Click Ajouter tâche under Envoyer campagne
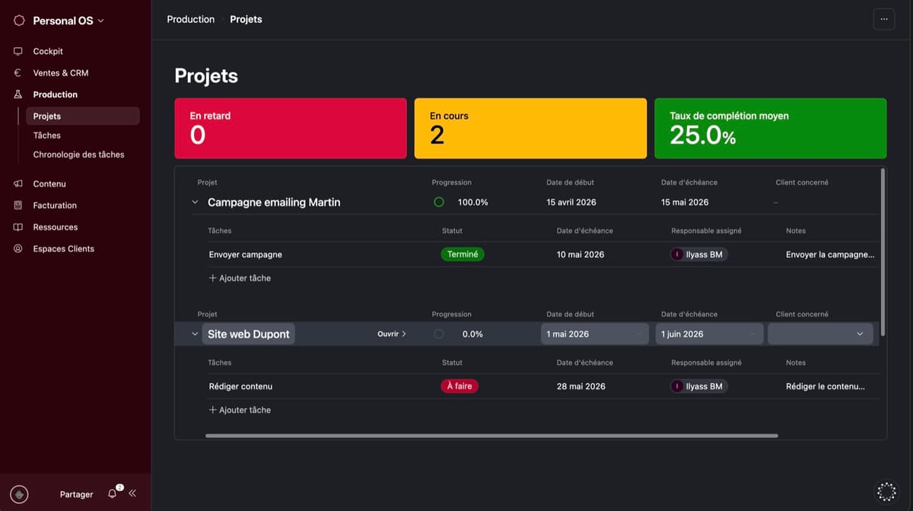 click(240, 278)
